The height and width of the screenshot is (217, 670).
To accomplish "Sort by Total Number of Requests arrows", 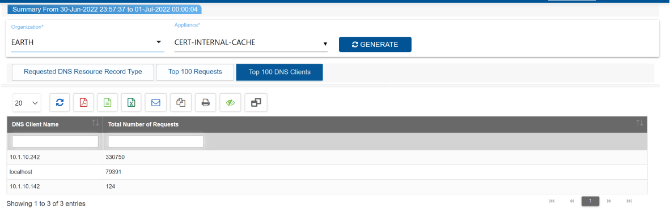I will point(639,123).
